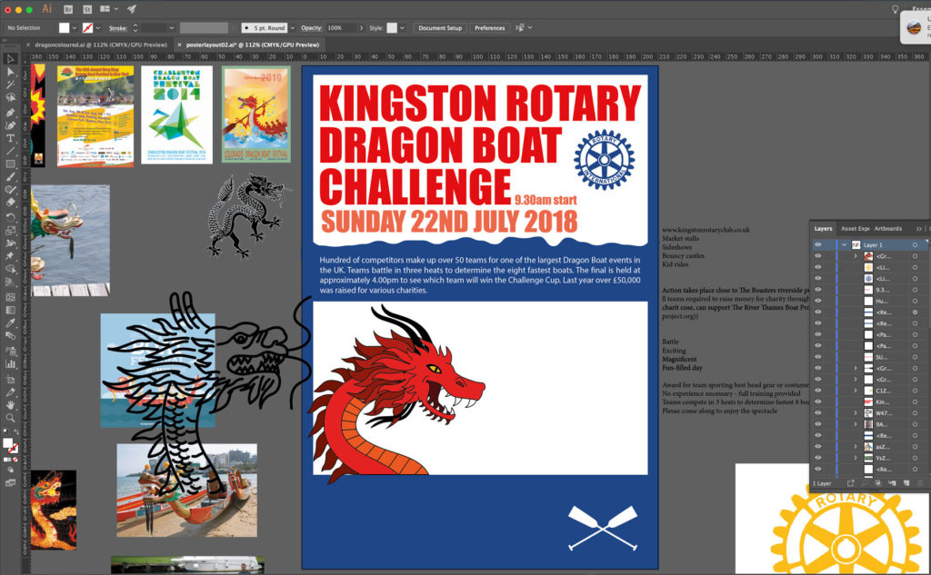
Task: Toggle visibility of the W47... item
Action: (817, 412)
